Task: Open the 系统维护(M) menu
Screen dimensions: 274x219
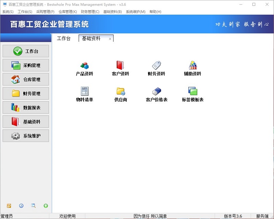Action: [x=136, y=12]
